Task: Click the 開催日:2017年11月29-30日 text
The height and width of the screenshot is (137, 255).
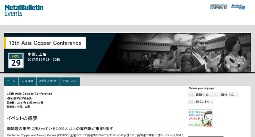Action: (25, 102)
